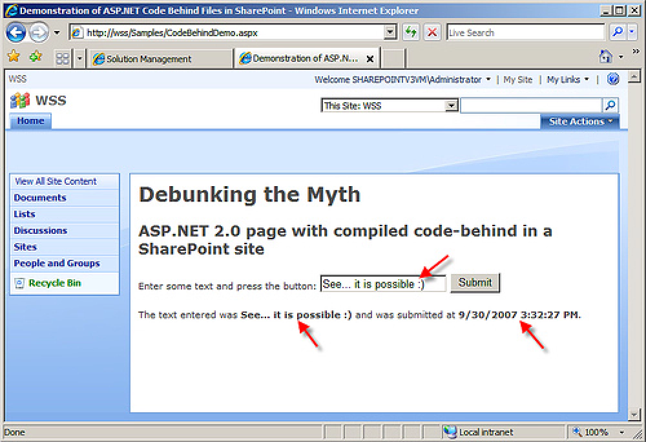Click the blue Help question icon

[613, 79]
